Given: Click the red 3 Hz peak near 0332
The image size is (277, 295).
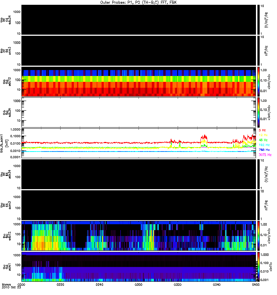Looking at the screenshot, I should [x=204, y=136].
